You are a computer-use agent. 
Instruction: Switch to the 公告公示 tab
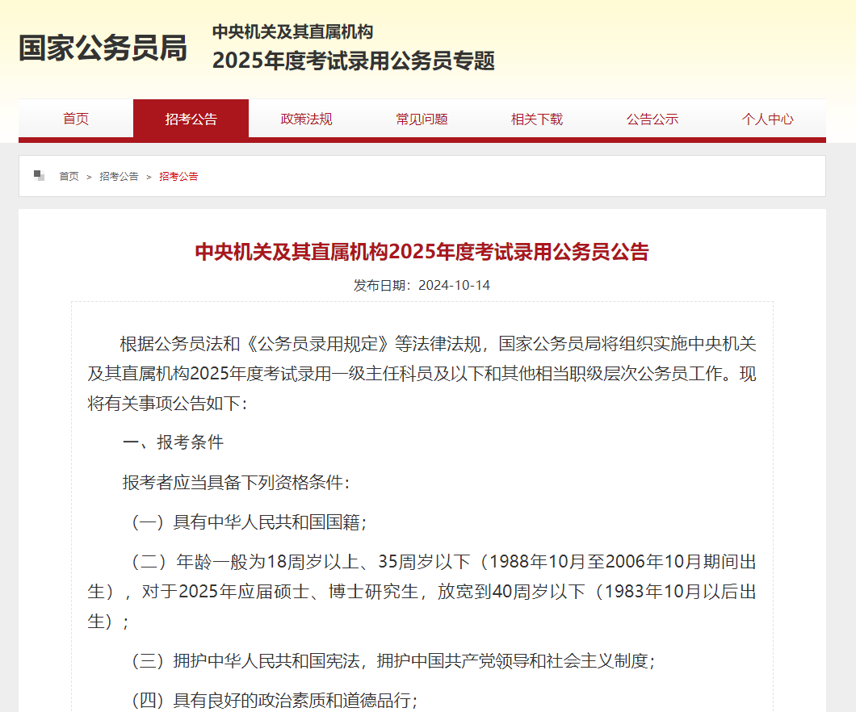pyautogui.click(x=652, y=119)
